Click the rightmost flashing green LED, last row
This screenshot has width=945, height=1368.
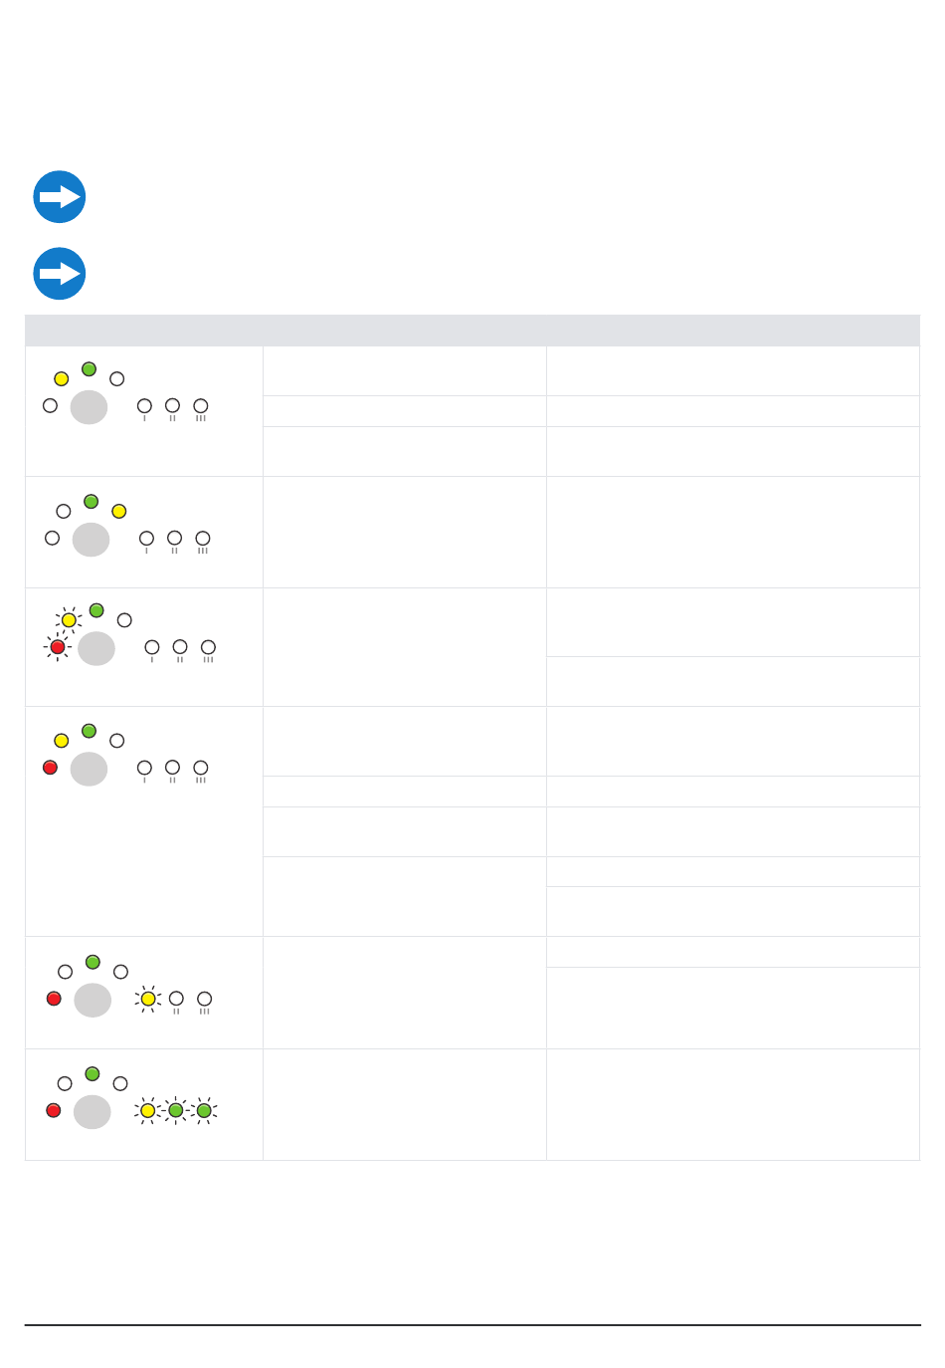204,1110
